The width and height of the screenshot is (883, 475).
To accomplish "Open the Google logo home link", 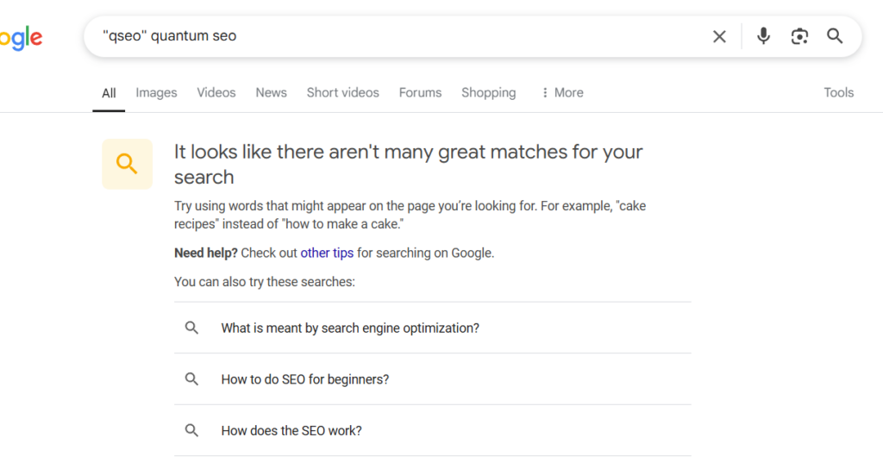I will pyautogui.click(x=21, y=38).
